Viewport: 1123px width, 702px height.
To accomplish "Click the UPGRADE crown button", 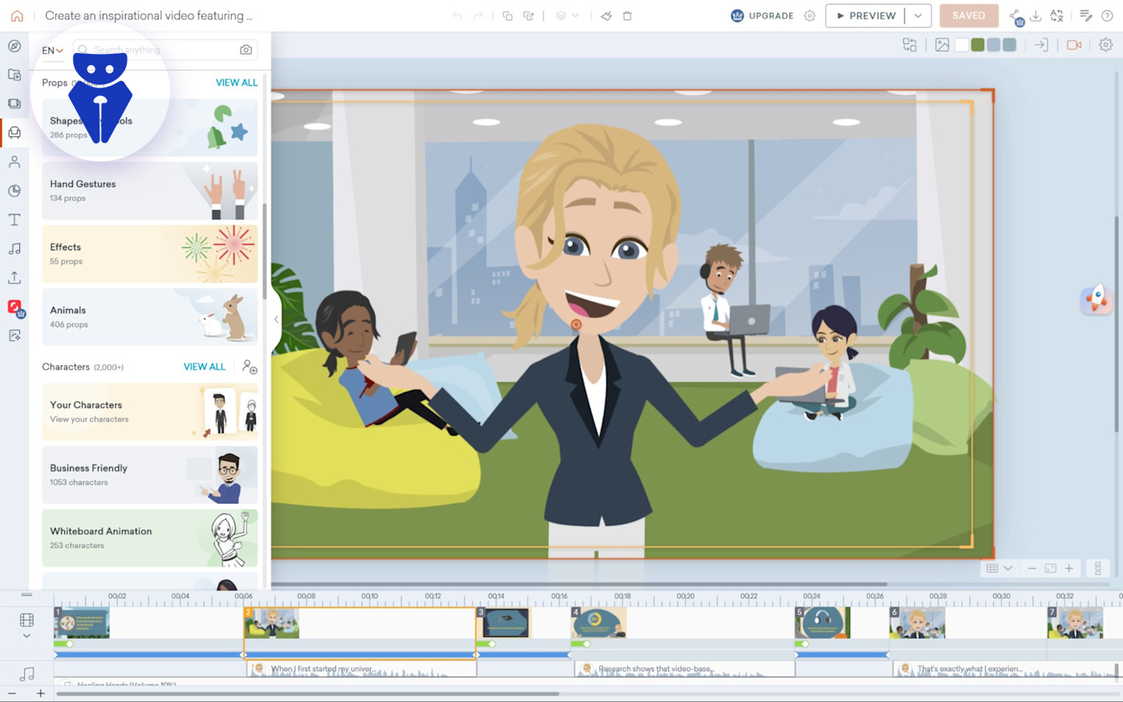I will coord(762,15).
